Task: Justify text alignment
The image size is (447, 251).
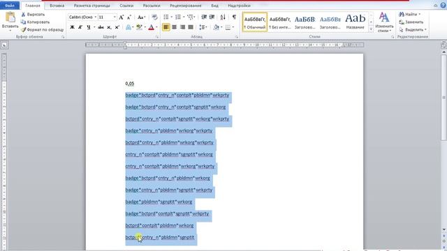Action: coord(191,27)
